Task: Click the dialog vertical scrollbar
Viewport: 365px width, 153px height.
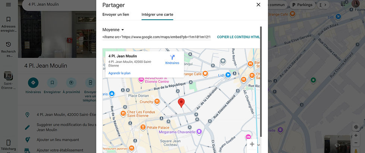Action: (261, 81)
